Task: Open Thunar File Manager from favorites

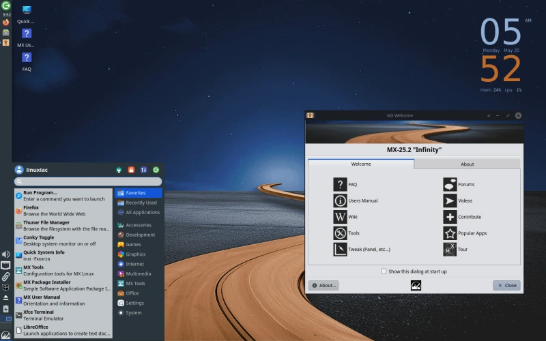Action: (x=63, y=226)
